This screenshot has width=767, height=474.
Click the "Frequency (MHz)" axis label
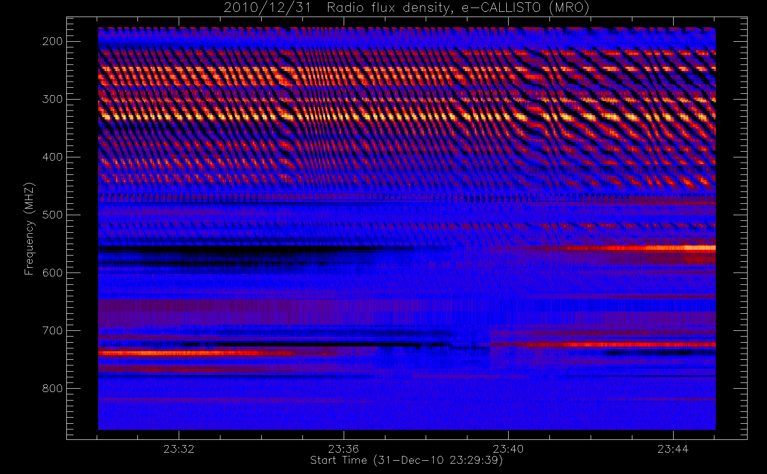coord(29,228)
